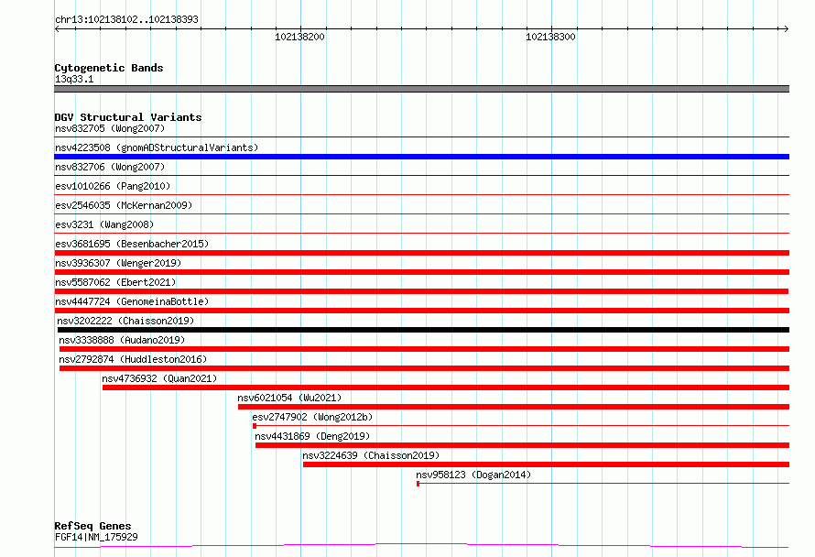Click the RefSeq Genes track title

[92, 526]
